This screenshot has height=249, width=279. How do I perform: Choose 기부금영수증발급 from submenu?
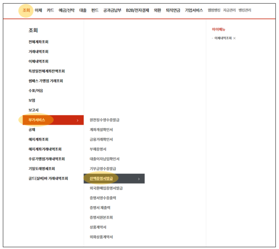tap(103, 169)
